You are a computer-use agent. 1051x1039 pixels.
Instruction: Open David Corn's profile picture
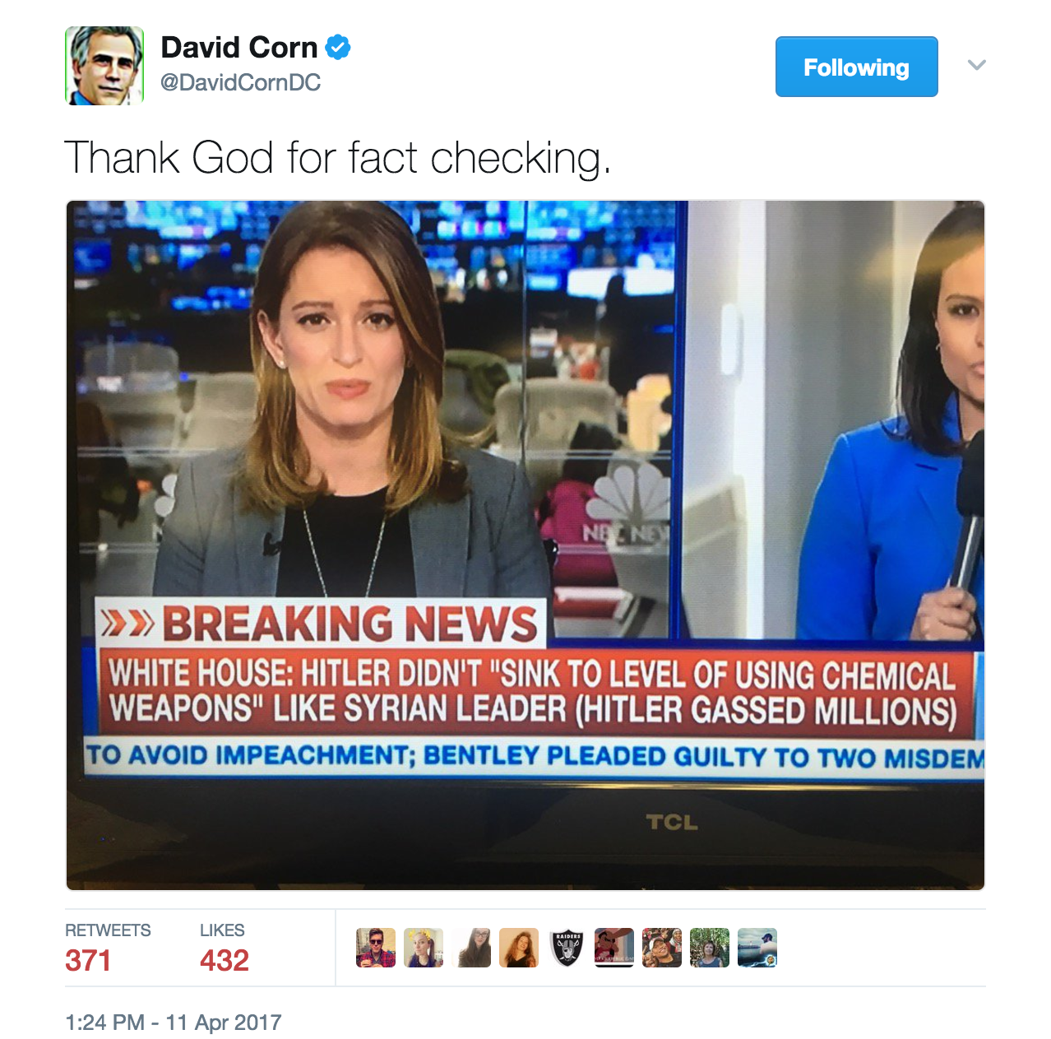point(104,66)
